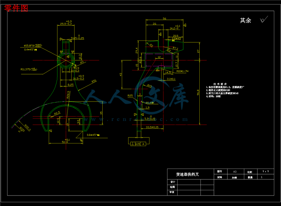Screen dimensions: 281x206
Task: Click the 8.25 dimension text
Action: pos(70,85)
